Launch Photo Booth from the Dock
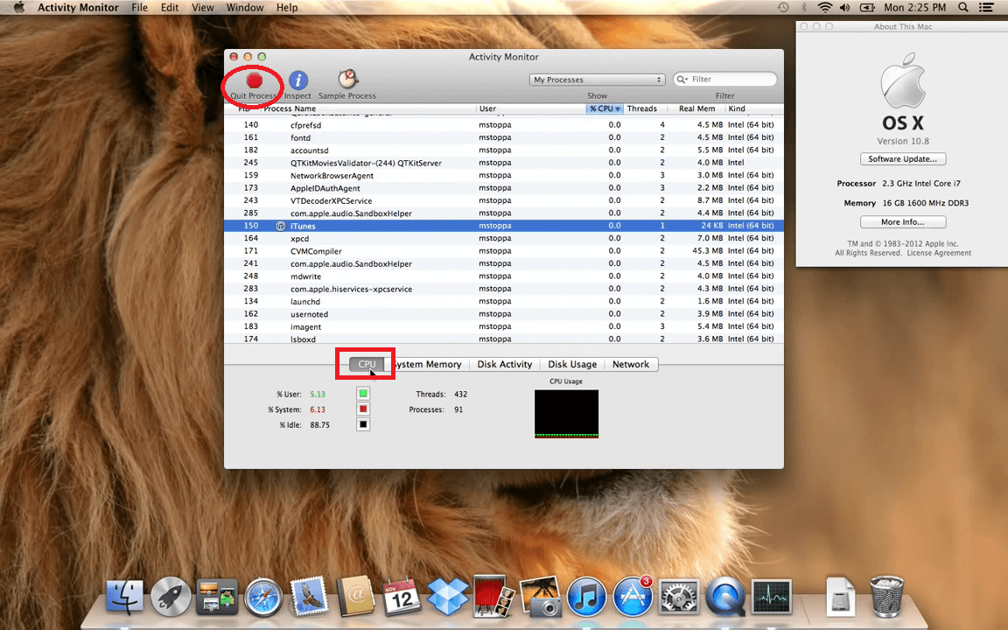 point(493,596)
